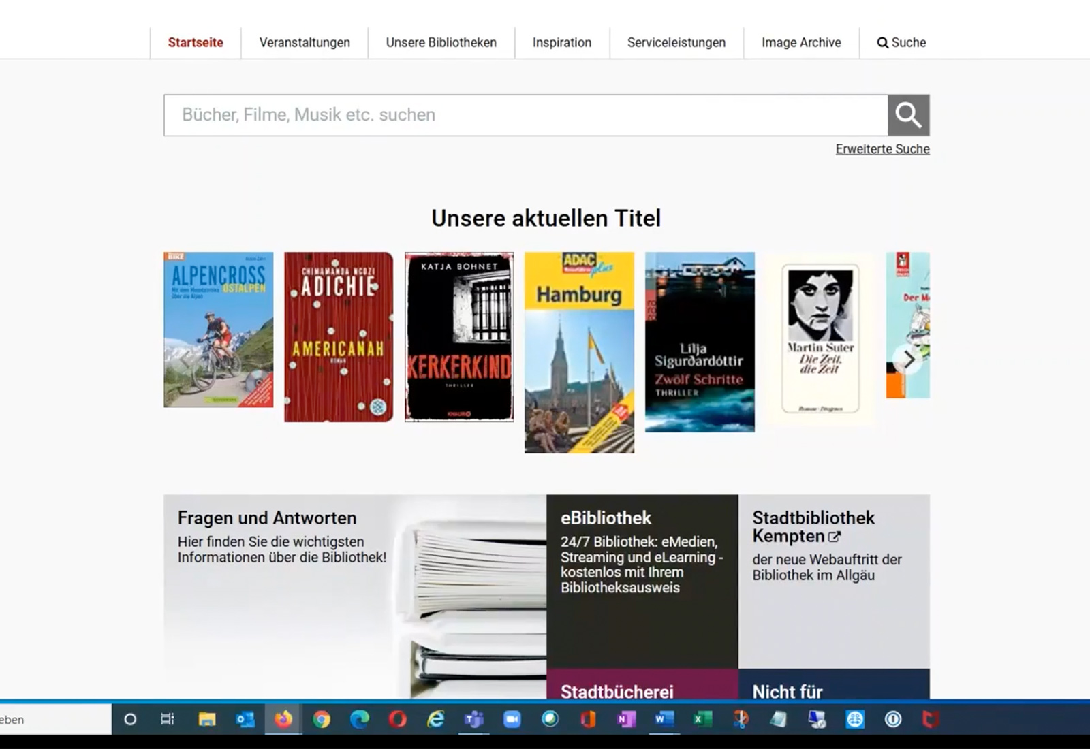Select Unsere Bibliotheken in the navigation
Screen dimensions: 1090x749
(x=441, y=42)
